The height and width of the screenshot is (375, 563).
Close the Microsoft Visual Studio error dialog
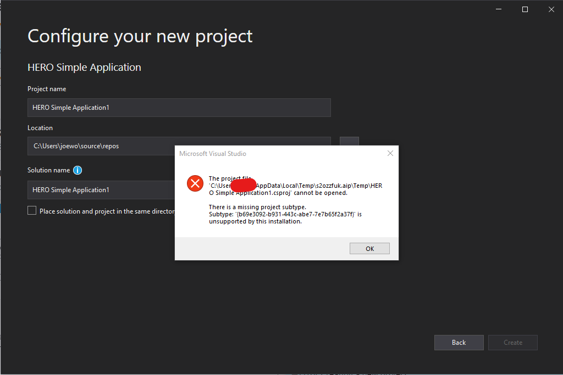(x=390, y=153)
